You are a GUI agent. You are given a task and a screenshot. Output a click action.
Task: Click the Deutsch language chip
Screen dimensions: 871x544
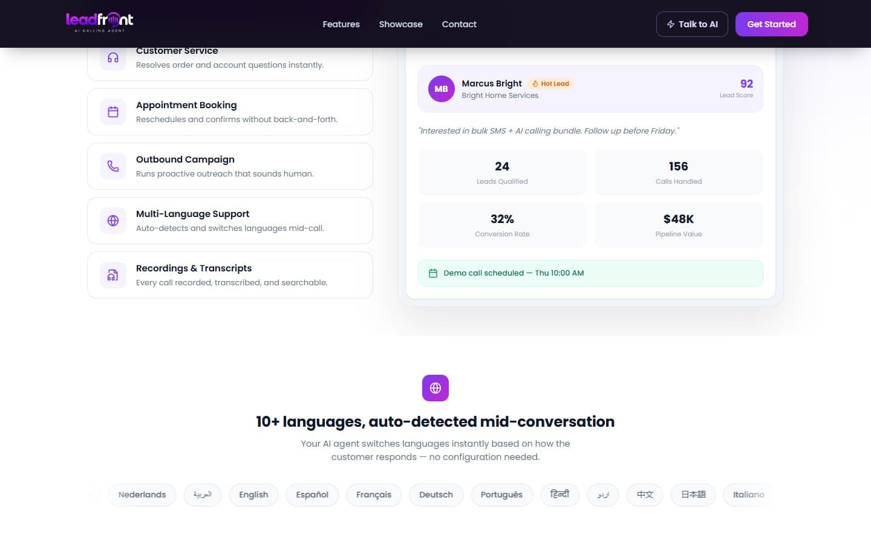coord(436,494)
